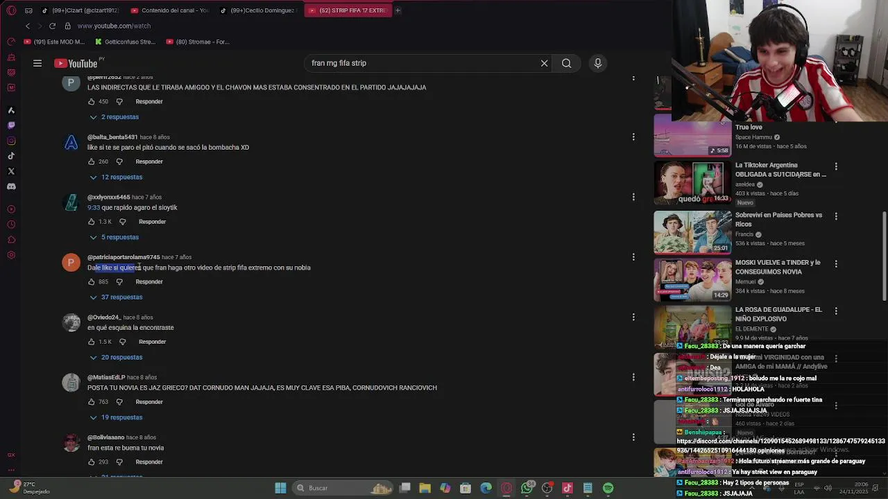Expand 2 respuestas replies
The image size is (888, 499).
tap(114, 117)
